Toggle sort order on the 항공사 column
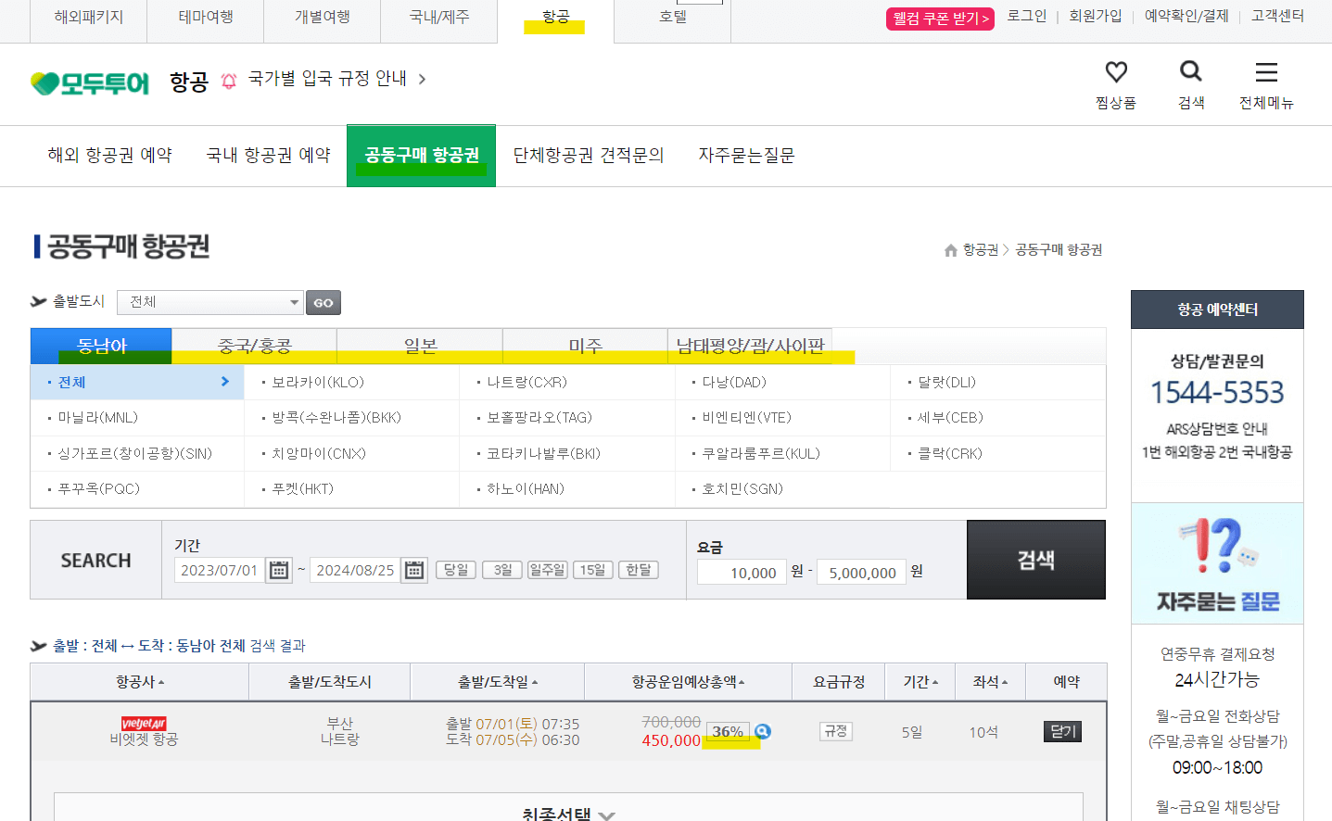 point(138,681)
